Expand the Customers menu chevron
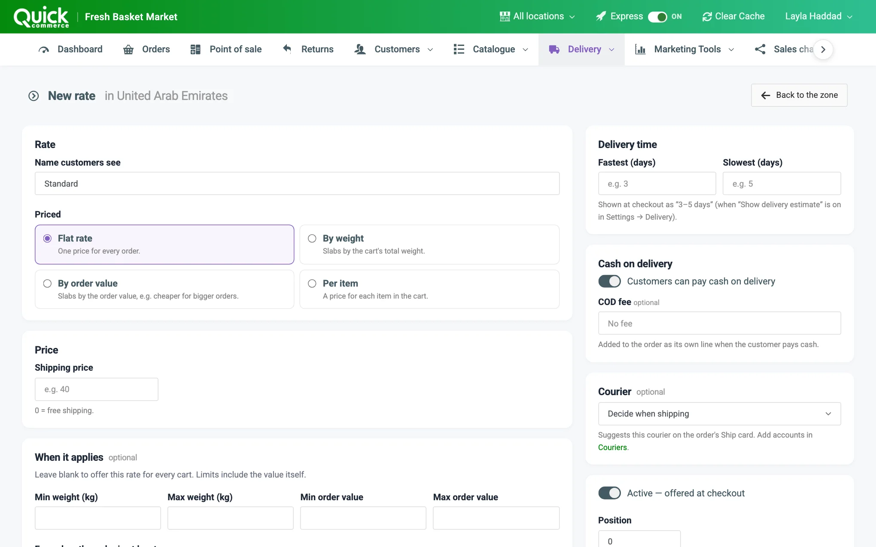The image size is (876, 547). tap(430, 50)
